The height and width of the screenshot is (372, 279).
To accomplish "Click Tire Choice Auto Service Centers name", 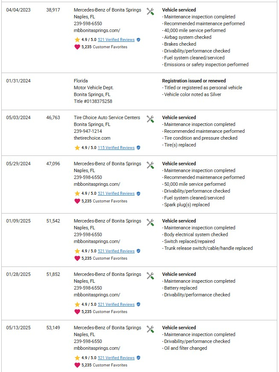I will (x=107, y=117).
